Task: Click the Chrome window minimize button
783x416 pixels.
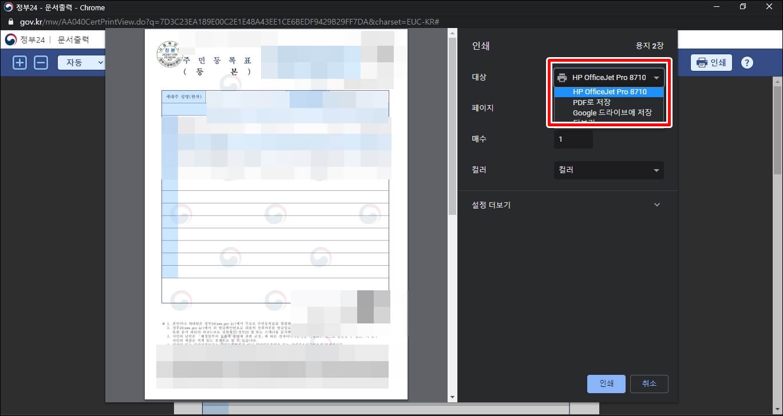Action: (x=717, y=7)
